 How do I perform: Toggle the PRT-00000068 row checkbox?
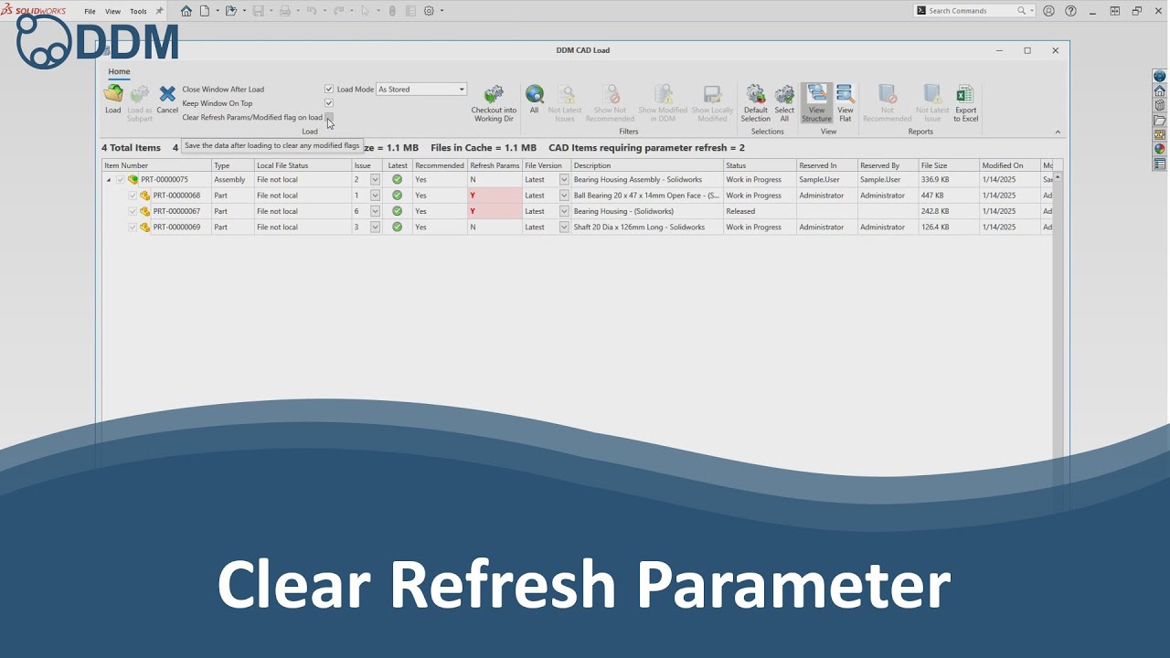(133, 196)
